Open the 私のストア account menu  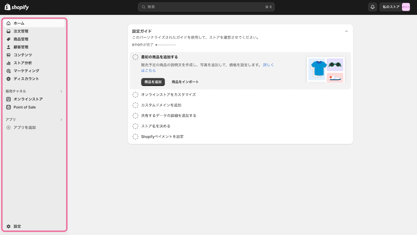[x=395, y=7]
